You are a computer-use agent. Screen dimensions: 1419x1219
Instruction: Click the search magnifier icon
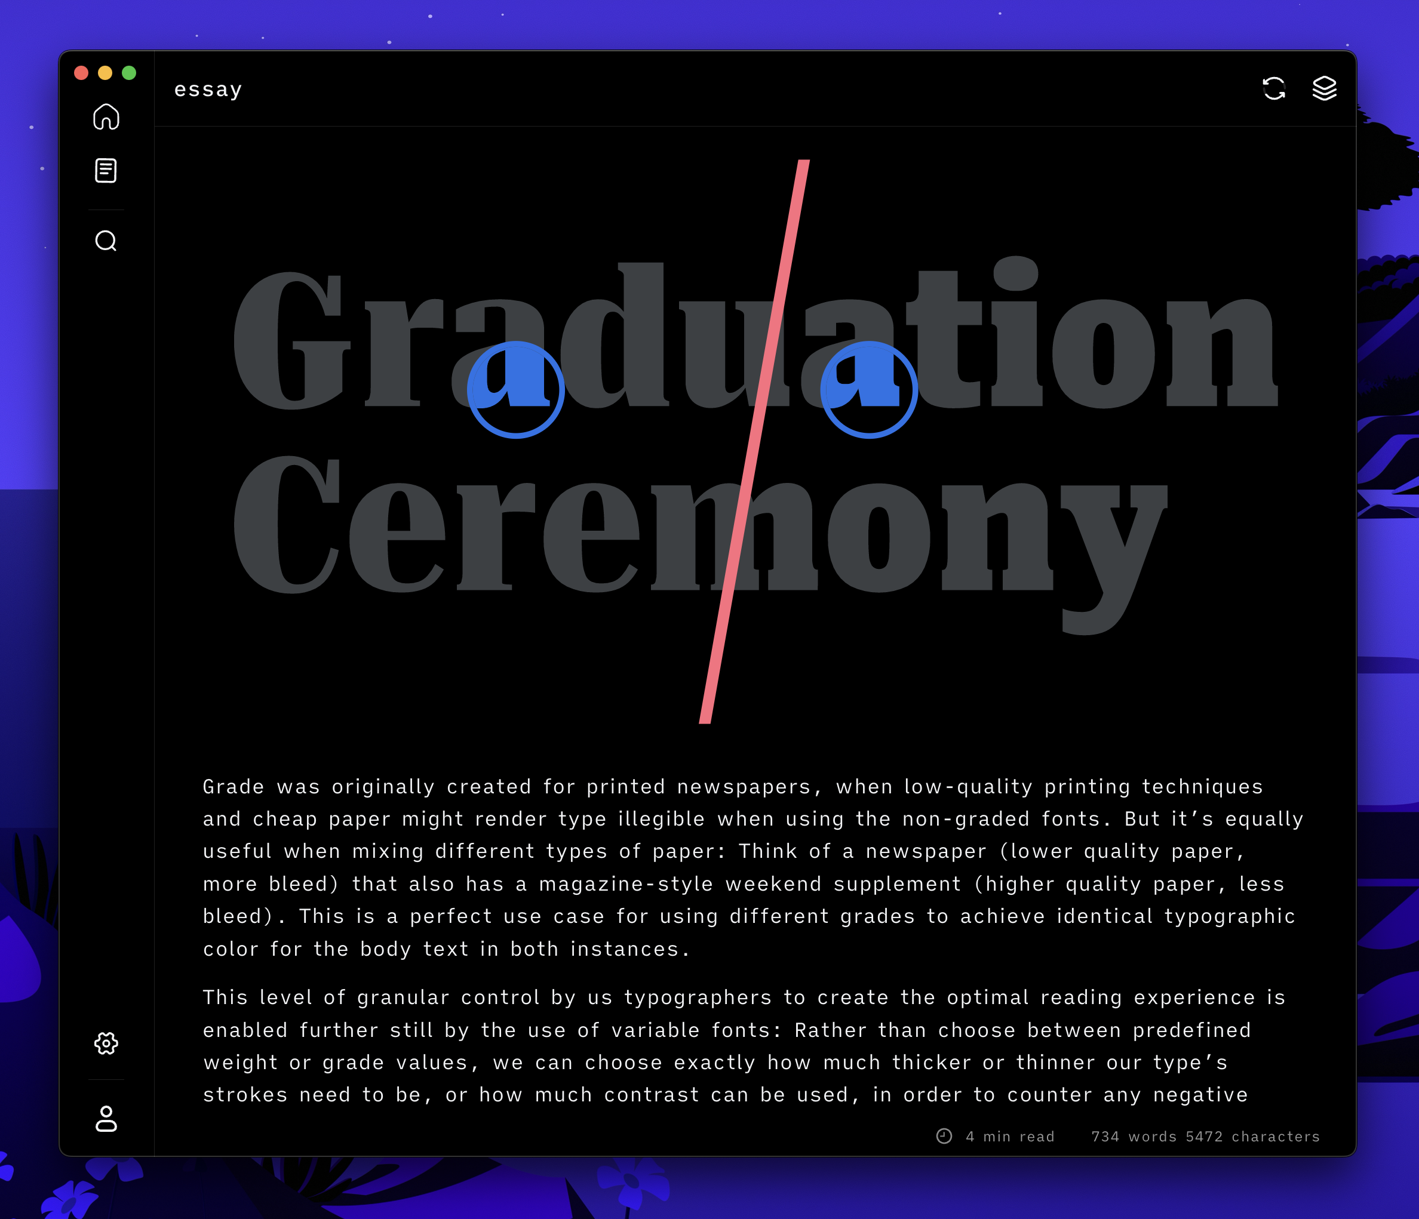tap(106, 241)
